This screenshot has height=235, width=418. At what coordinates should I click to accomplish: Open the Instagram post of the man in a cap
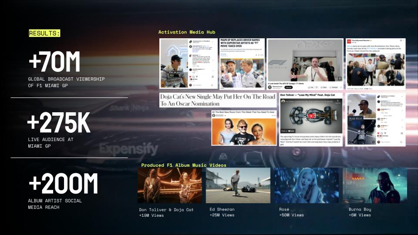pos(189,64)
